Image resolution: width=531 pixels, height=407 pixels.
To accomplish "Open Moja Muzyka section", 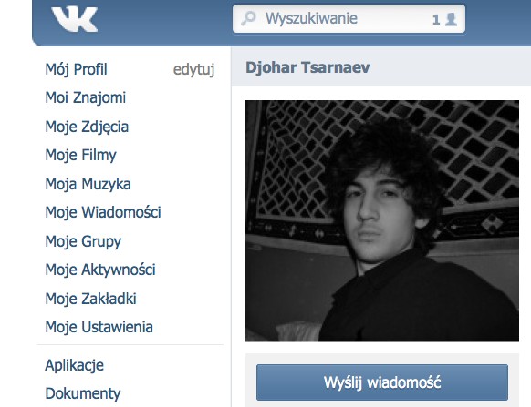I will [88, 184].
